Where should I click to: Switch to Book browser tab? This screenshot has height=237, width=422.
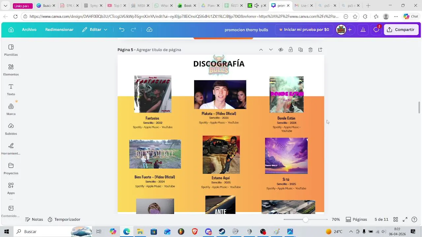(187, 6)
